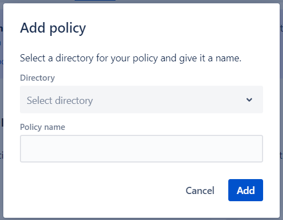
Task: Click the darkened strip below the dialog
Action: click(141, 219)
